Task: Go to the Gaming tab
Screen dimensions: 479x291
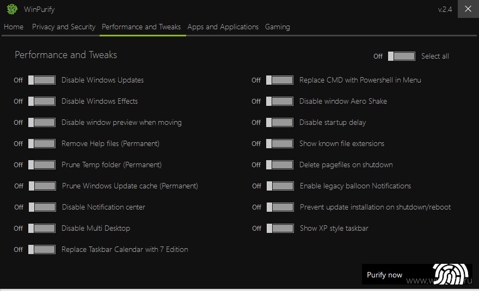Action: (x=278, y=27)
